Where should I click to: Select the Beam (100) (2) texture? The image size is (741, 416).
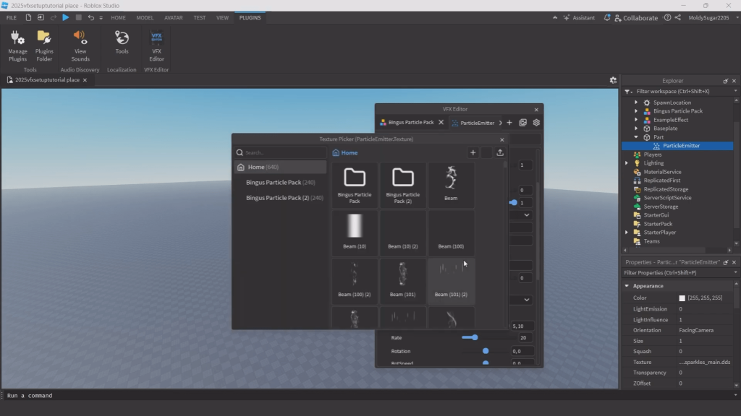tap(355, 281)
